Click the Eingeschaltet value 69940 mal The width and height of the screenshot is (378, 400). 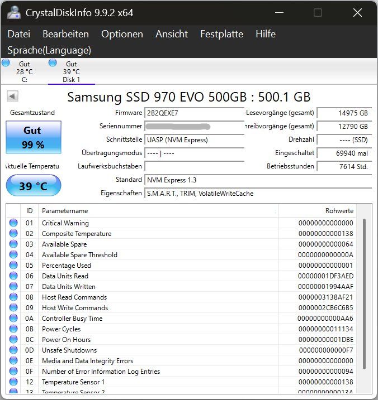coord(344,153)
